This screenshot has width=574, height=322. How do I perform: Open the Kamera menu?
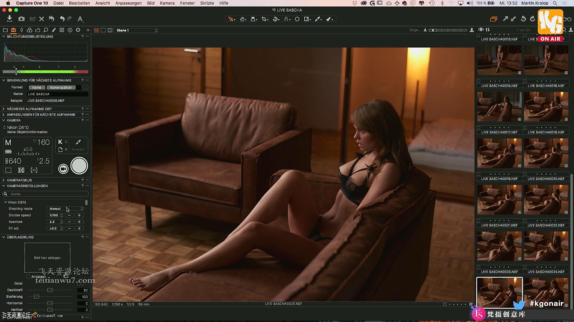point(167,3)
